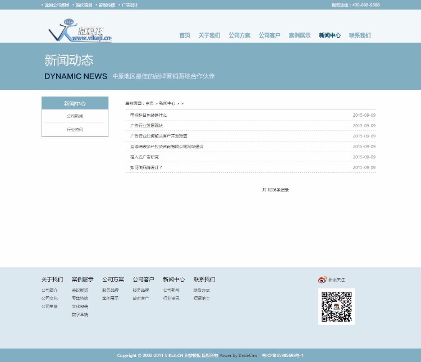Click 新闻中心 in the breadcrumb
Screen dimensions: 421x362
pyautogui.click(x=167, y=103)
